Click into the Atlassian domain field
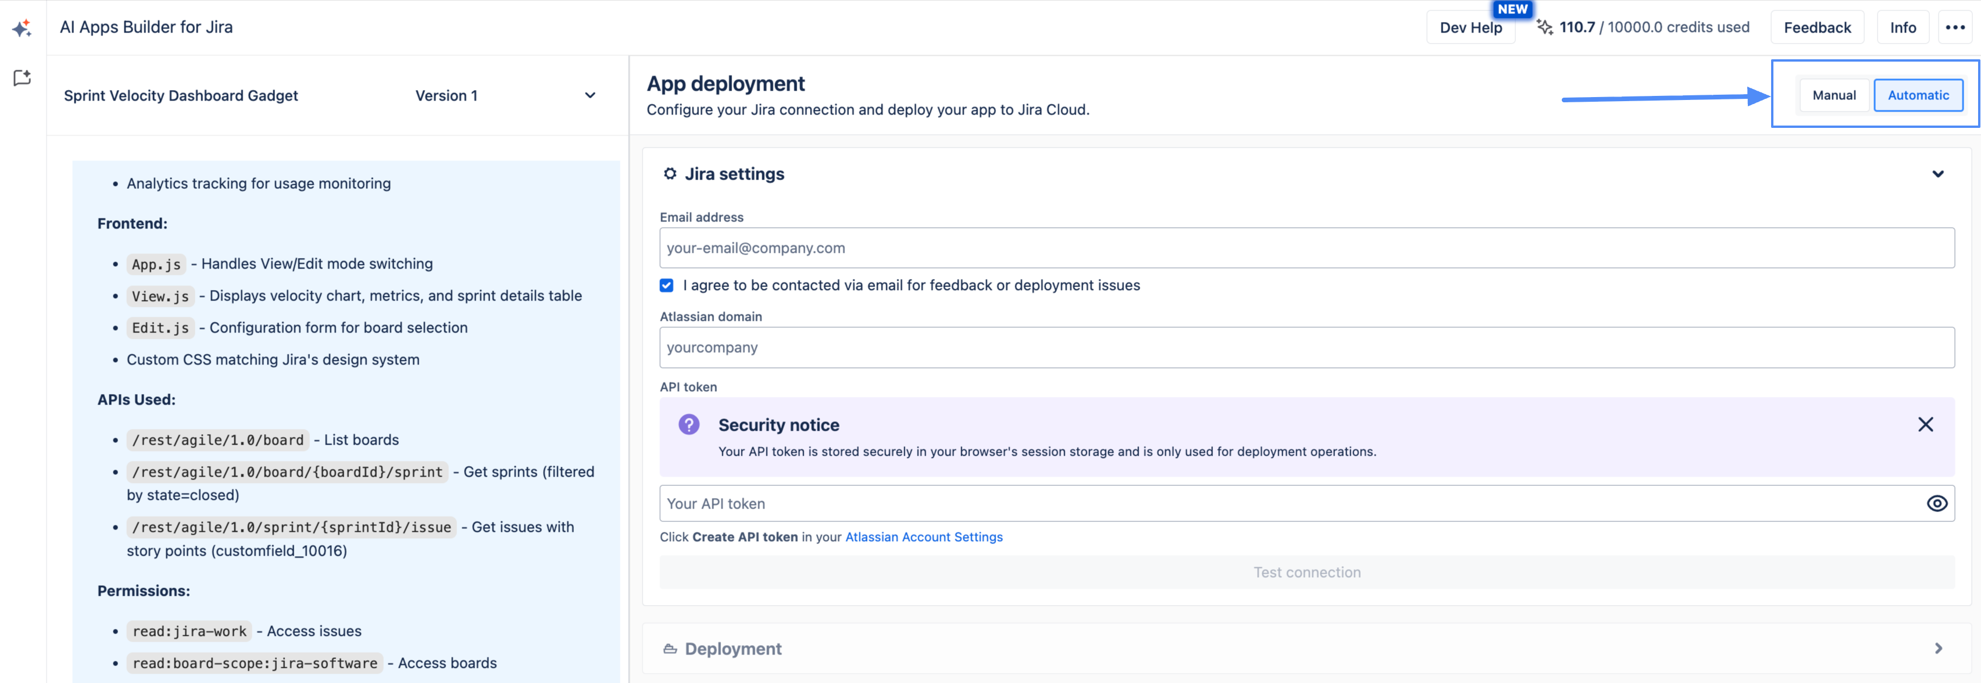 (1306, 348)
